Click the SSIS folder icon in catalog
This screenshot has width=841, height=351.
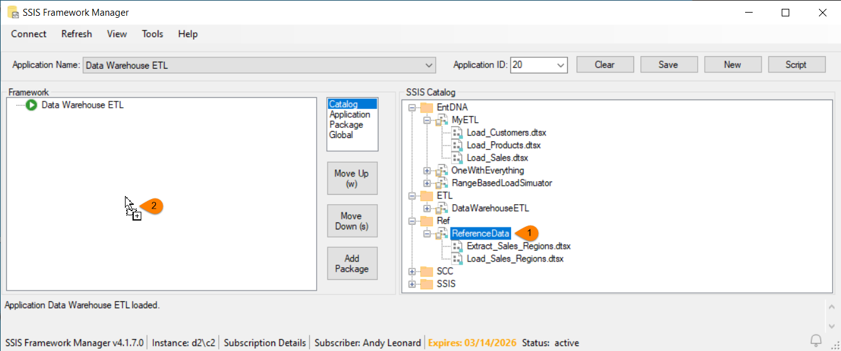(x=426, y=284)
